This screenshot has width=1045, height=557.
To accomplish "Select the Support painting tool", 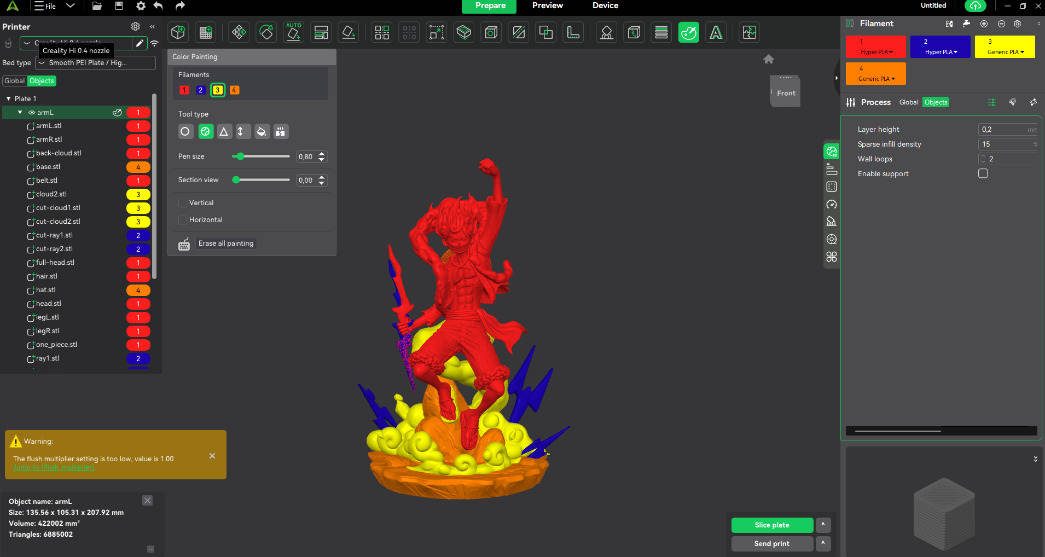I will (x=606, y=32).
